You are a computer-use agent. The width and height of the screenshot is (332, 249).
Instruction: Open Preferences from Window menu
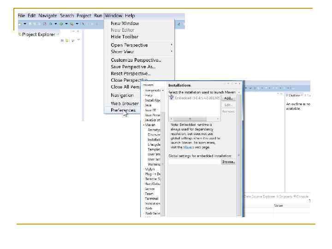click(x=123, y=110)
